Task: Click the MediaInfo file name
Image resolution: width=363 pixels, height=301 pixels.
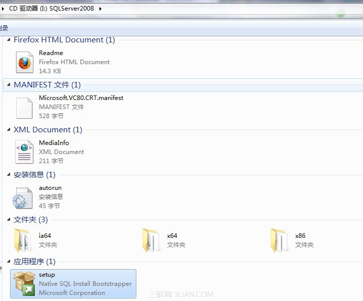Action: [x=54, y=143]
